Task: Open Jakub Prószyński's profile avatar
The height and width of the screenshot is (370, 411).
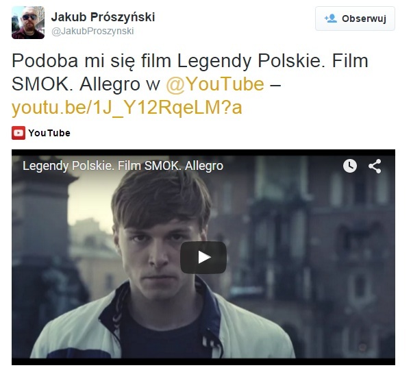Action: pyautogui.click(x=28, y=23)
